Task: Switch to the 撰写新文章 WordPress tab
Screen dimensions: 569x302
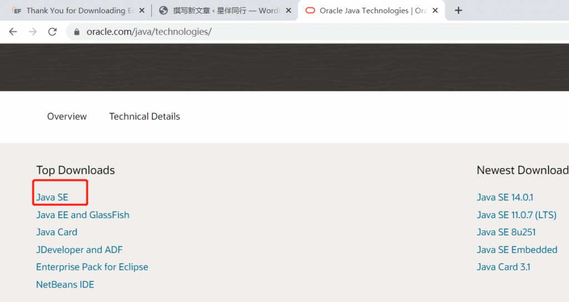Action: (x=225, y=11)
